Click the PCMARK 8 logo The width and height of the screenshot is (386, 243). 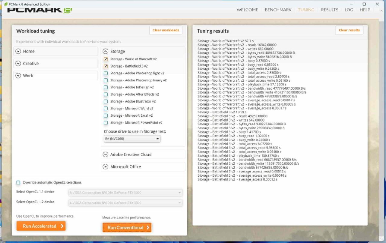[x=40, y=10]
